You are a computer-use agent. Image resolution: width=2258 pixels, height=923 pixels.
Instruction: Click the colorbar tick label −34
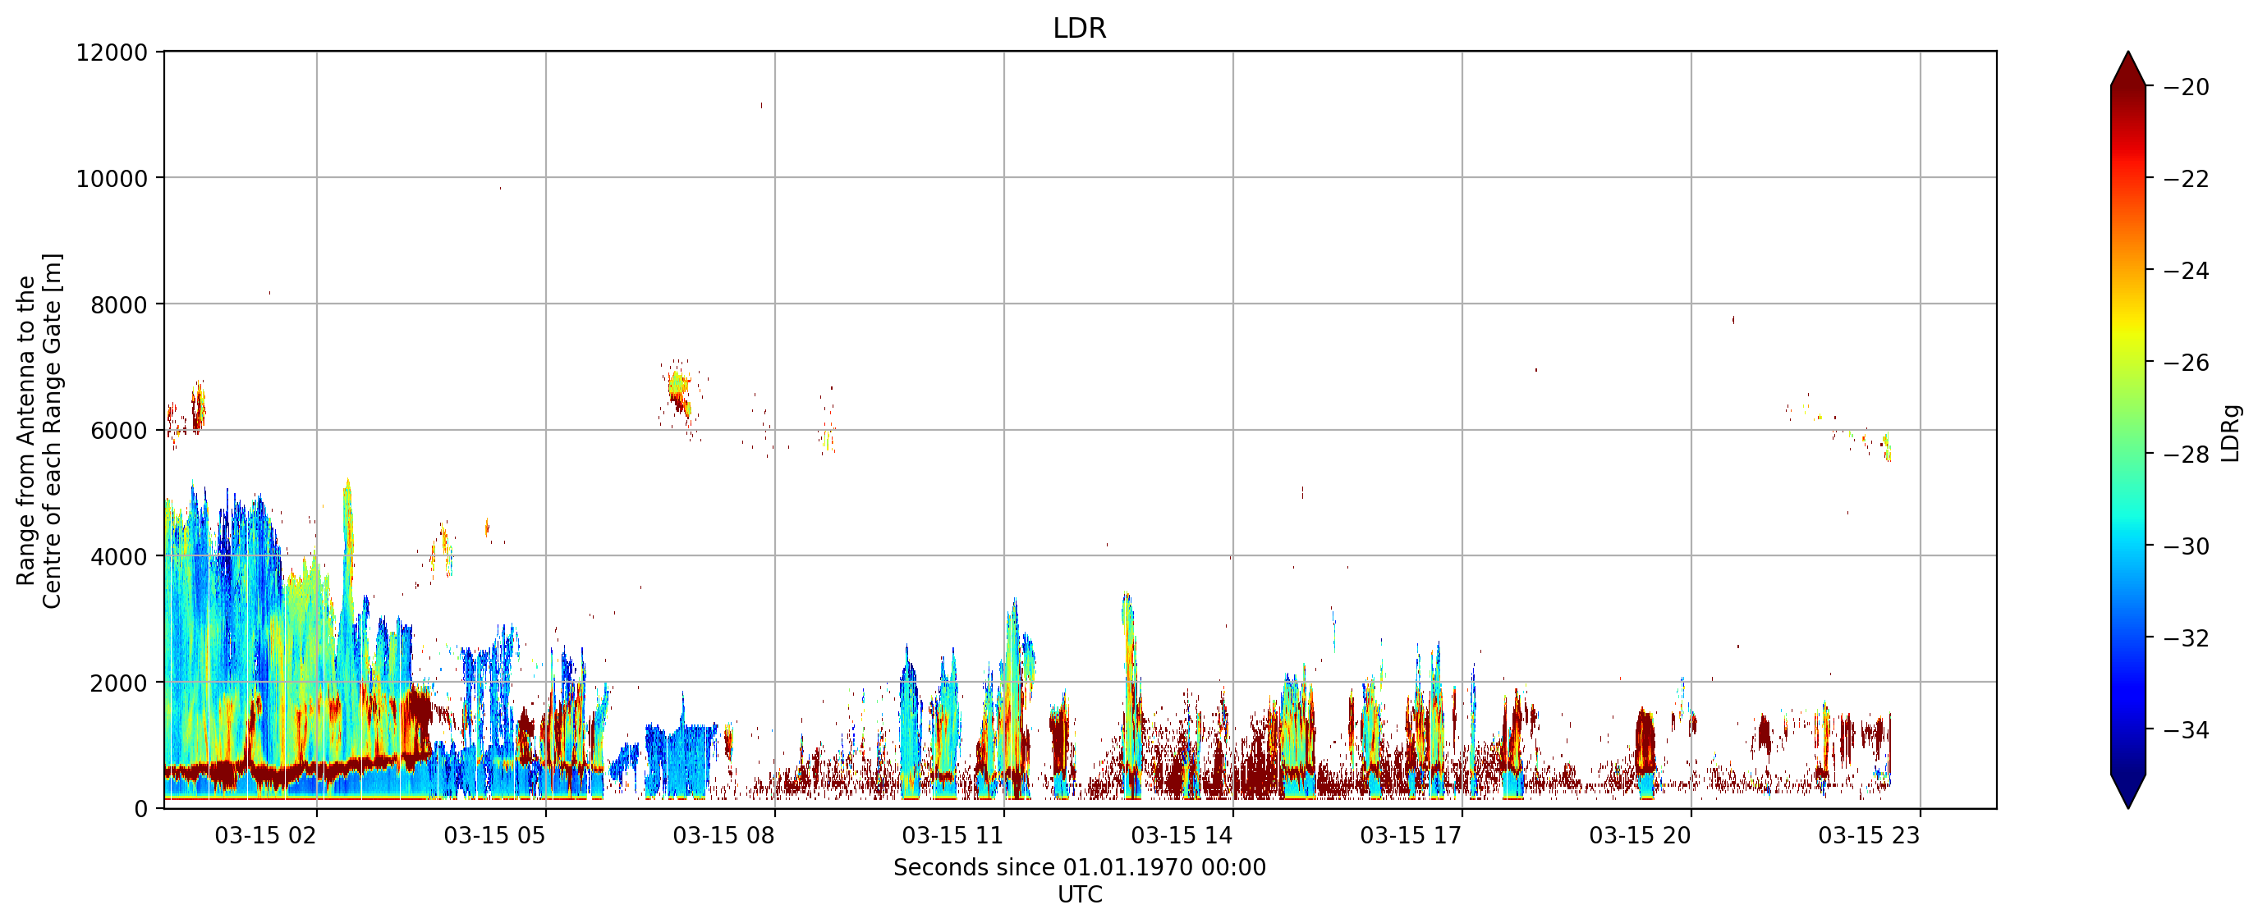point(2186,729)
